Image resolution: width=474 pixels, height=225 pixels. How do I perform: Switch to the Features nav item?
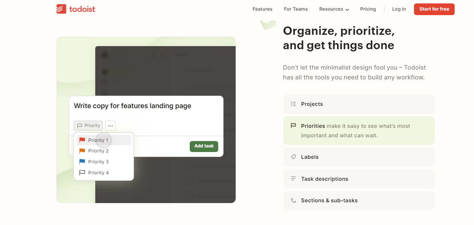pyautogui.click(x=262, y=9)
